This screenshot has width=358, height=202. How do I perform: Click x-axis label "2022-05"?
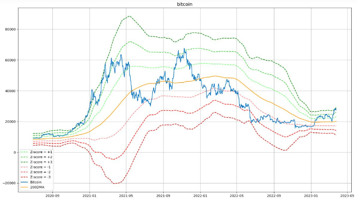tap(237, 196)
